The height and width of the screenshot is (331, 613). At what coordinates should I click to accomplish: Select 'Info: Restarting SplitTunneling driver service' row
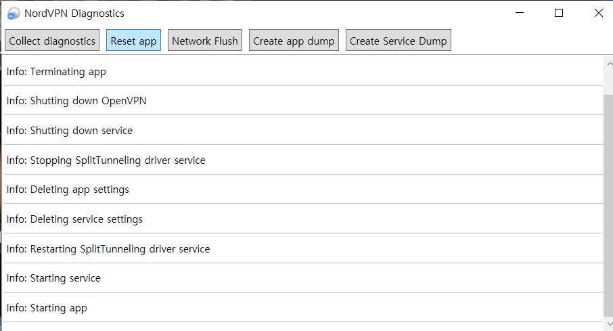303,249
